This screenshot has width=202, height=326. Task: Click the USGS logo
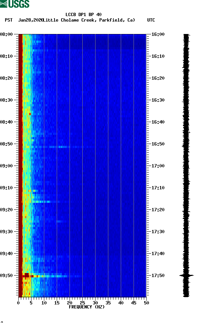pos(15,4)
